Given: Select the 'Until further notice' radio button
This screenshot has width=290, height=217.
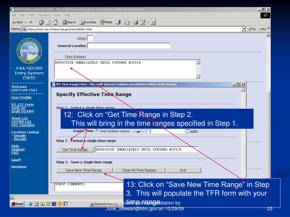Looking at the screenshot, I should point(97,131).
